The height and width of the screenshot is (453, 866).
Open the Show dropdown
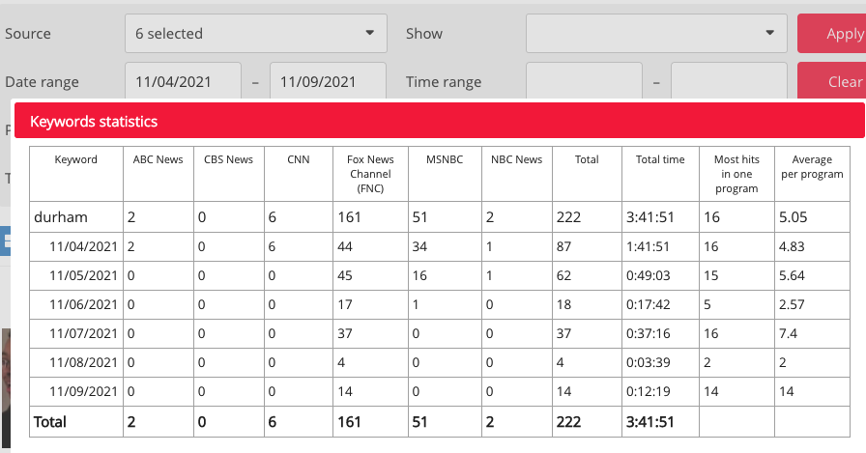[656, 34]
